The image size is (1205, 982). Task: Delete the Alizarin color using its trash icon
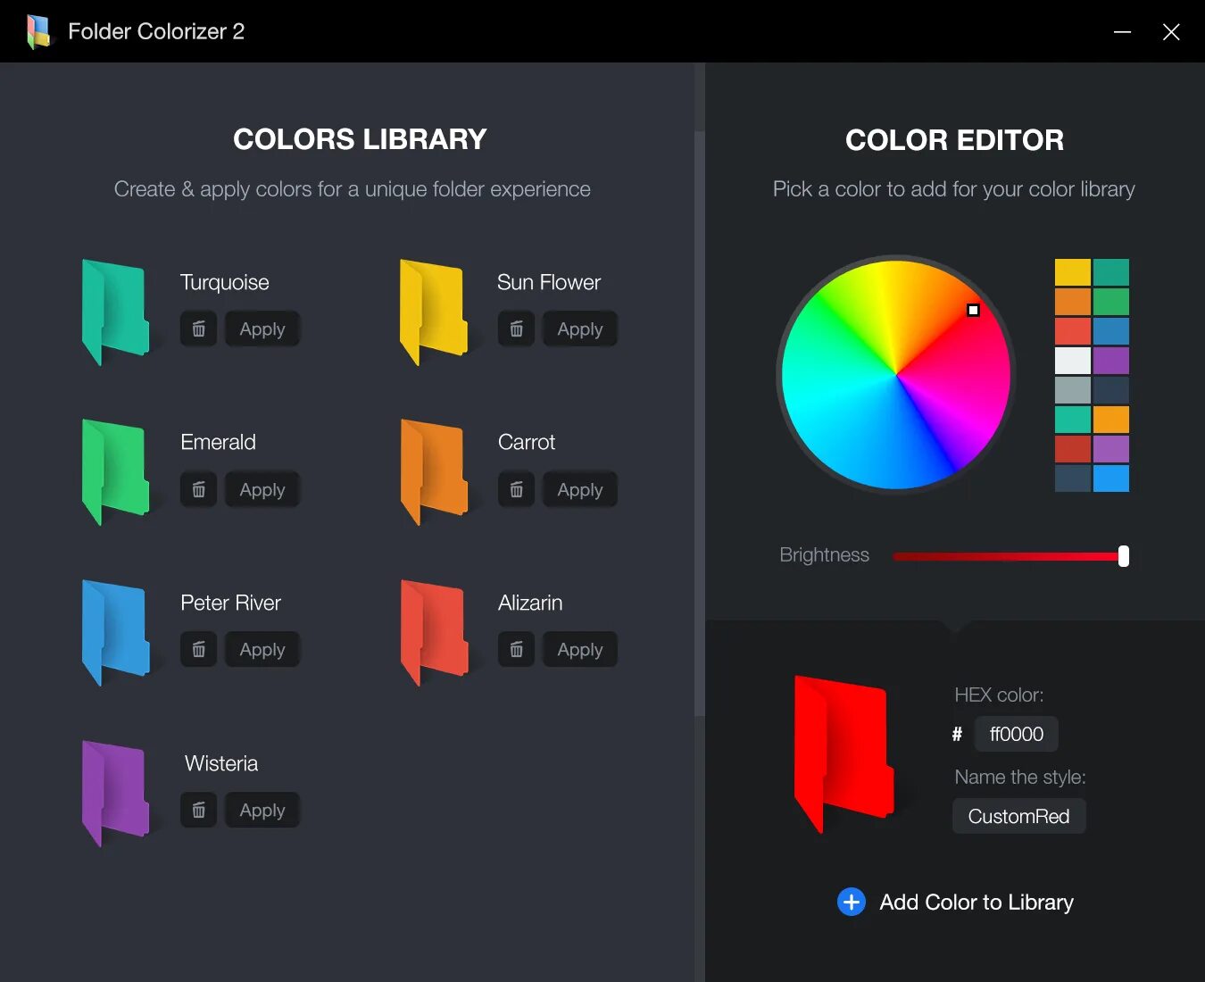click(x=516, y=649)
